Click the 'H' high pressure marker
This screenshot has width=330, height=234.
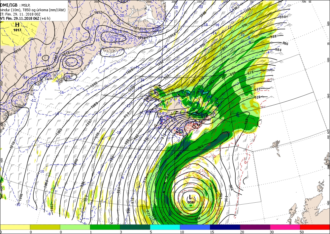pyautogui.click(x=17, y=25)
